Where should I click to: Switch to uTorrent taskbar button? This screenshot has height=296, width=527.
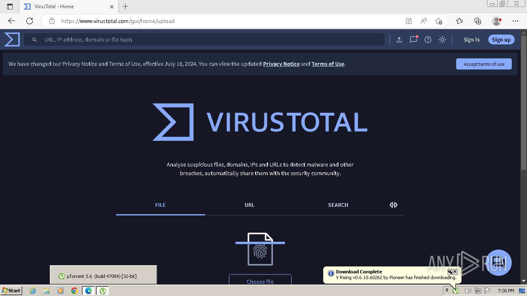tap(103, 291)
